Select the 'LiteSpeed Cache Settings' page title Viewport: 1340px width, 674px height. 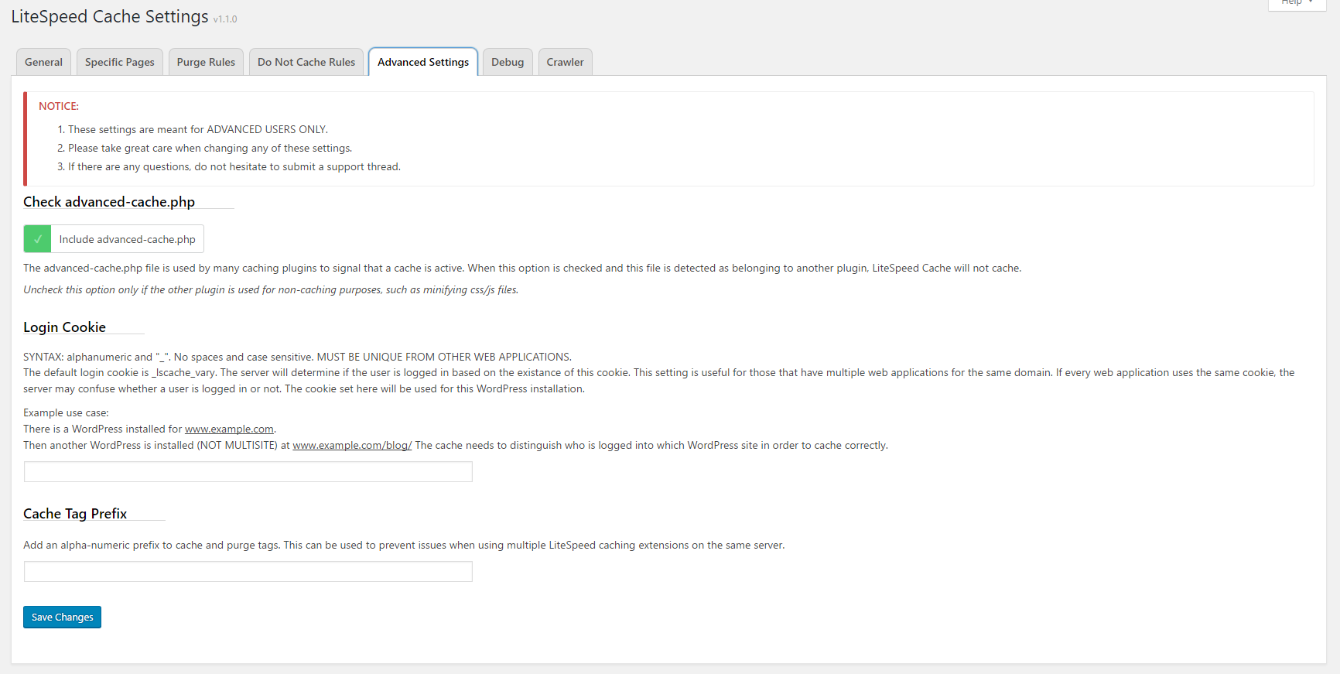[110, 16]
